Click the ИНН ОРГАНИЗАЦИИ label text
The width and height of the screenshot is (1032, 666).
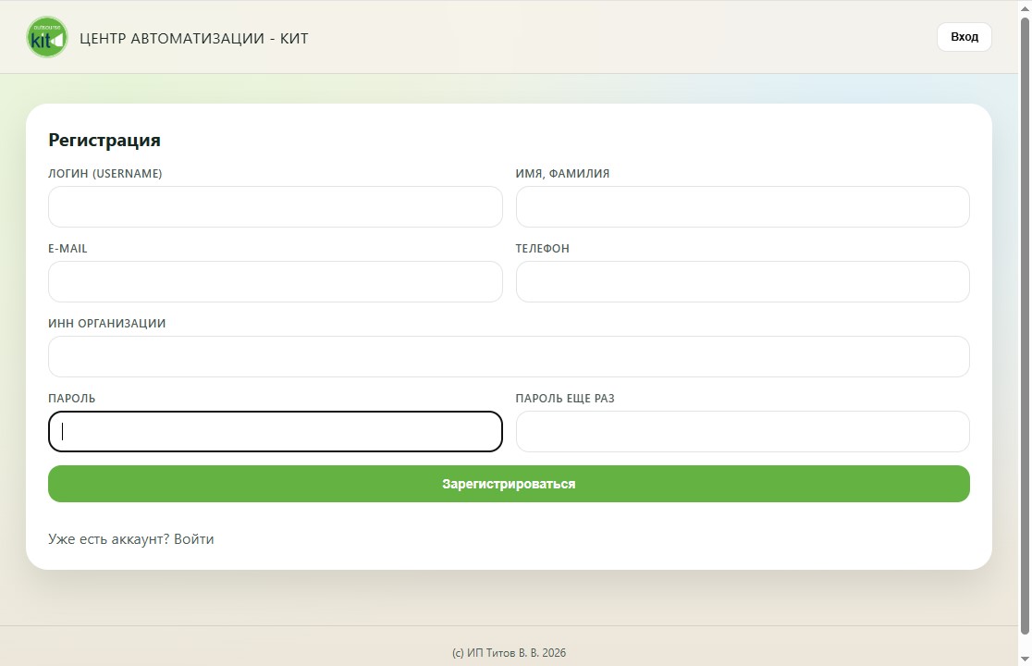point(106,324)
